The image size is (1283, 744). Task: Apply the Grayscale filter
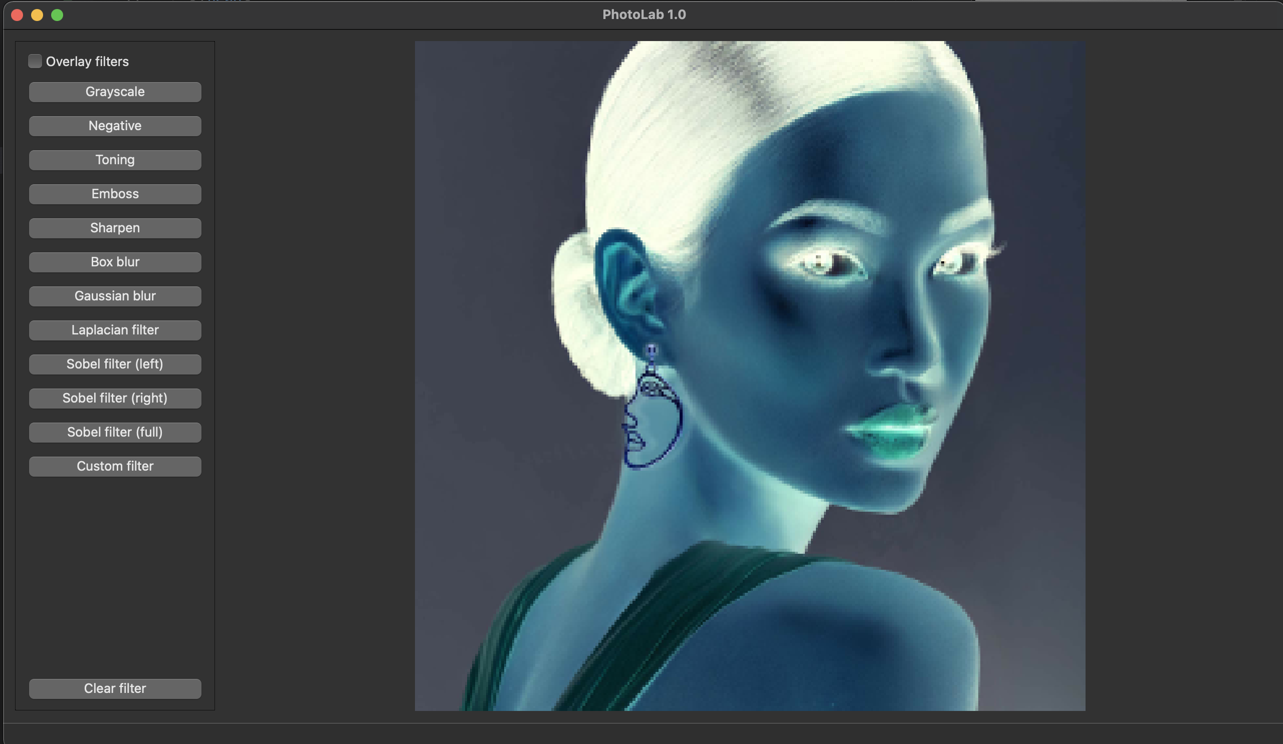(115, 92)
